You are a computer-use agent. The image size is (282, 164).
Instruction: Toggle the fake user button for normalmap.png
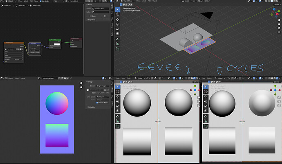coord(59,78)
